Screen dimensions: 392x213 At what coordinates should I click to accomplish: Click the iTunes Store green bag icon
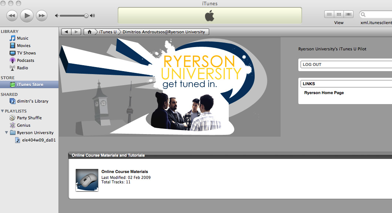(x=12, y=84)
